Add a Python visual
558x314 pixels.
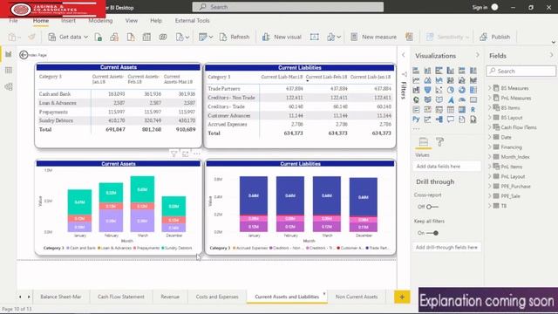[x=416, y=119]
